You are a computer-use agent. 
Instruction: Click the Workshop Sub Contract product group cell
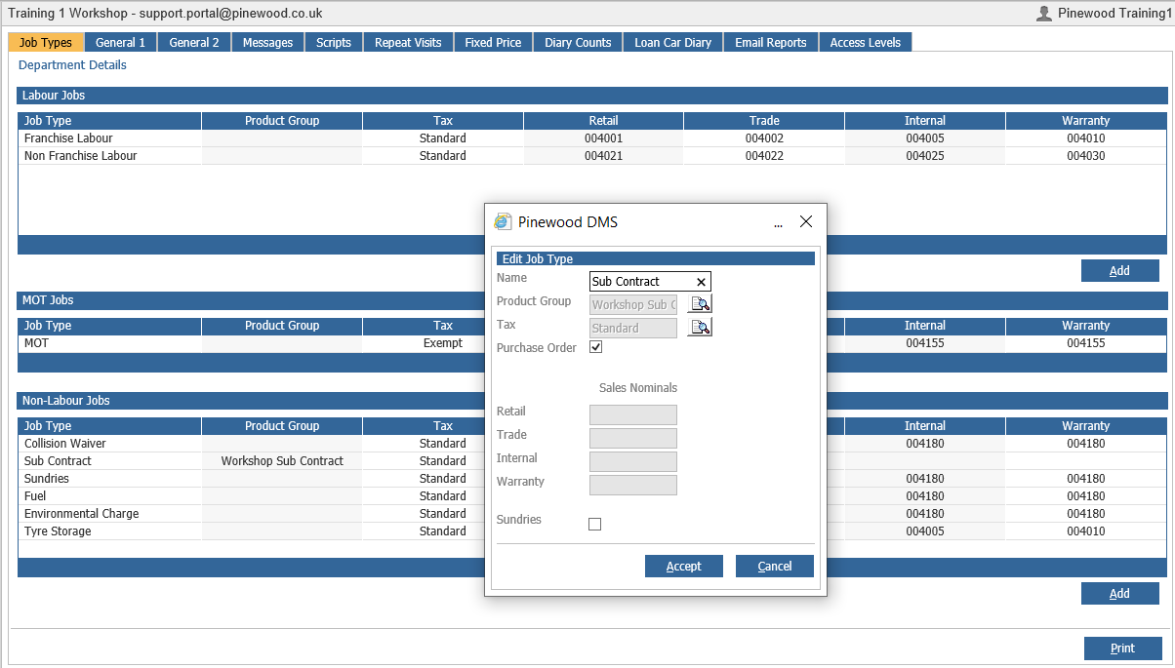coord(282,461)
